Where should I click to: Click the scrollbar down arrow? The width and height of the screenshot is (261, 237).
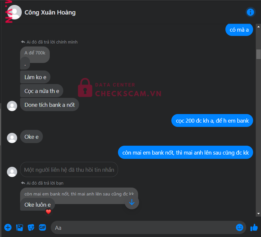click(x=258, y=214)
